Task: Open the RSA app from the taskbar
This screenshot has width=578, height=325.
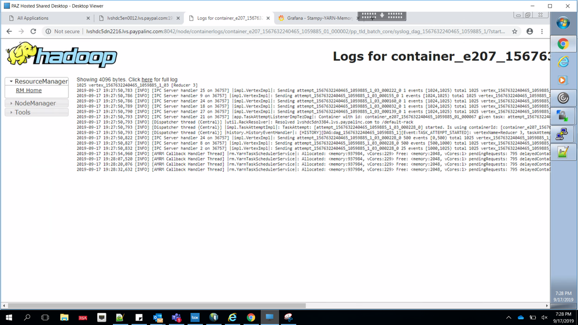Action: pos(83,317)
